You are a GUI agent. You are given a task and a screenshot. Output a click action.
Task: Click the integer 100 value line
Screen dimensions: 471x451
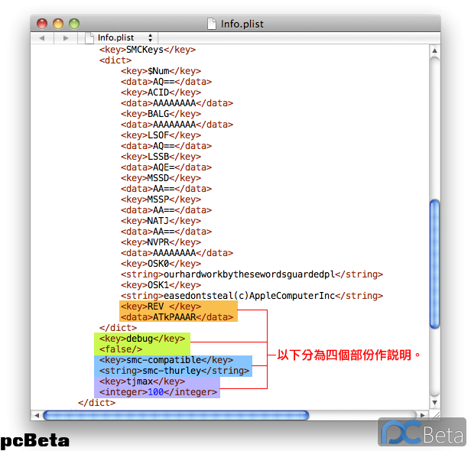158,392
